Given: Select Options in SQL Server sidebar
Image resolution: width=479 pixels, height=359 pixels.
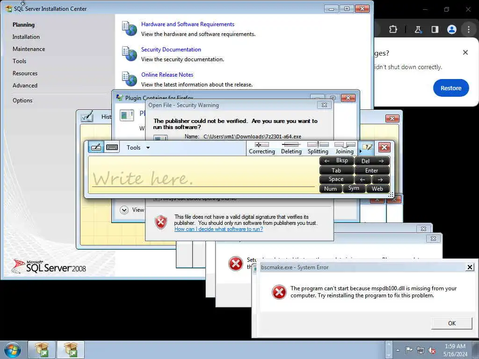Looking at the screenshot, I should tap(22, 101).
